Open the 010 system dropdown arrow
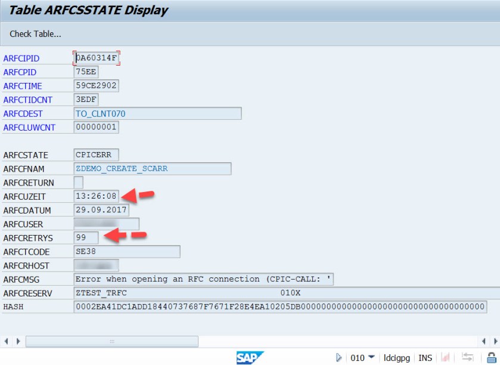This screenshot has height=365, width=500. tap(371, 357)
